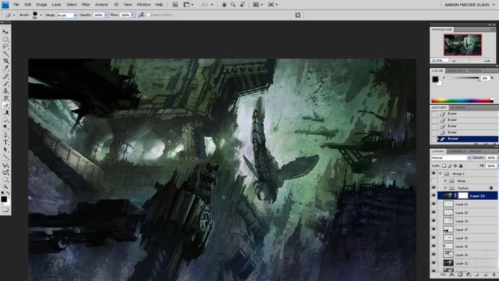This screenshot has height=281, width=499.
Task: Toggle Lock transparent pixels in Layers panel
Action: pyautogui.click(x=444, y=166)
